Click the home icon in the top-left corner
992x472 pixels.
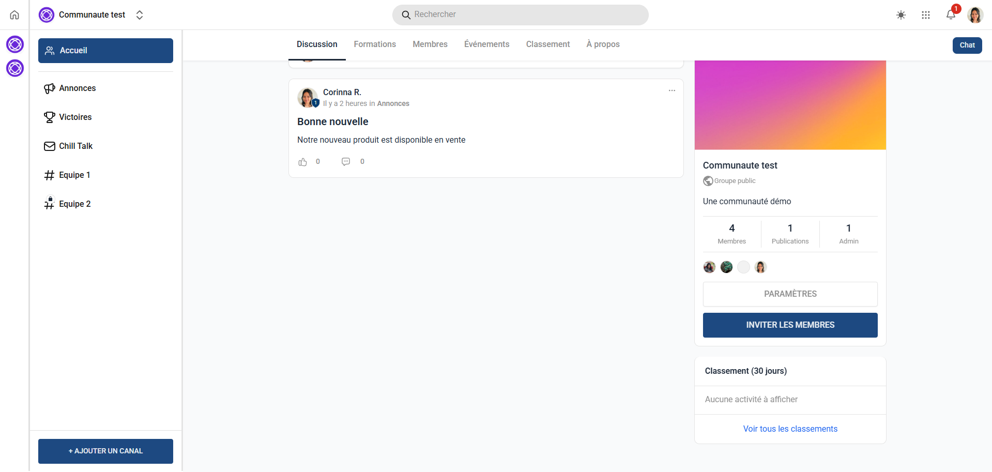(14, 15)
